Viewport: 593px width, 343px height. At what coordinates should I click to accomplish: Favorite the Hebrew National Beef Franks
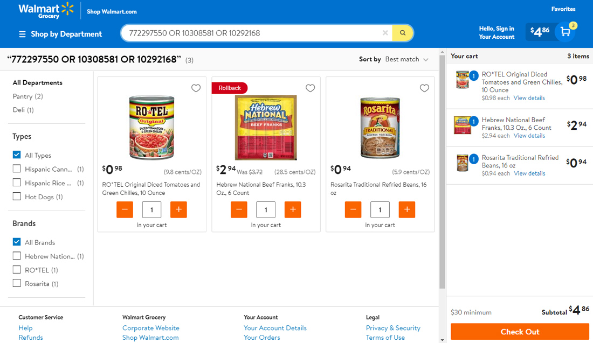click(310, 88)
